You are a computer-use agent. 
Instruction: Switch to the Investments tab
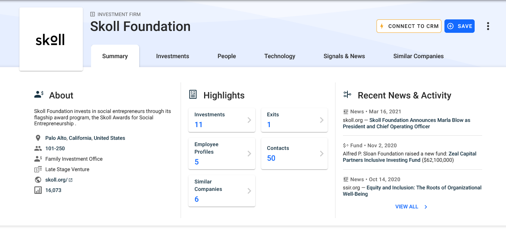point(172,56)
